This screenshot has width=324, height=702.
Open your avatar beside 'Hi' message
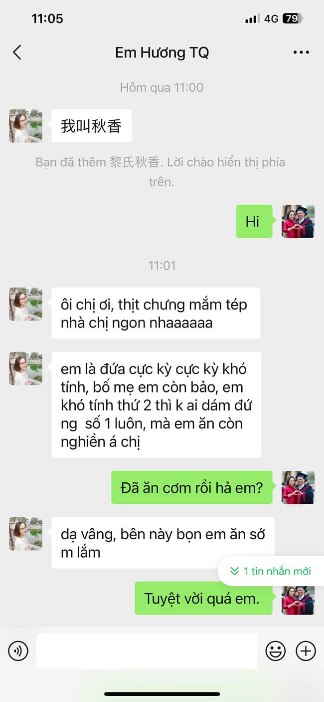(x=298, y=221)
